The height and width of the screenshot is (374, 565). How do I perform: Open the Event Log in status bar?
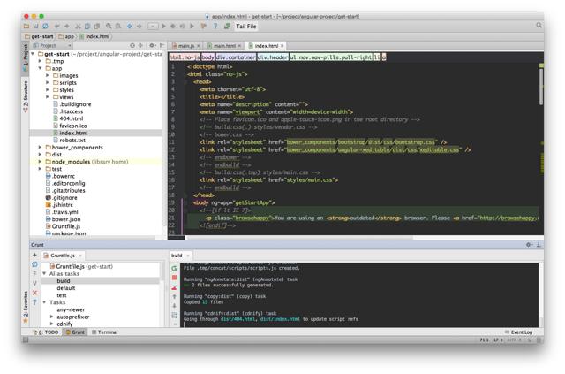[x=521, y=332]
